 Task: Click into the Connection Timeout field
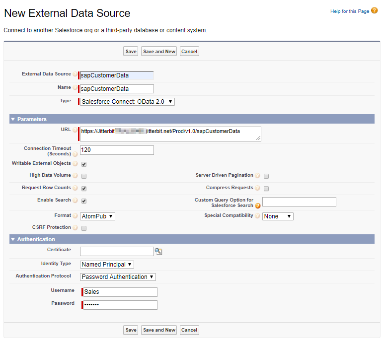[117, 150]
